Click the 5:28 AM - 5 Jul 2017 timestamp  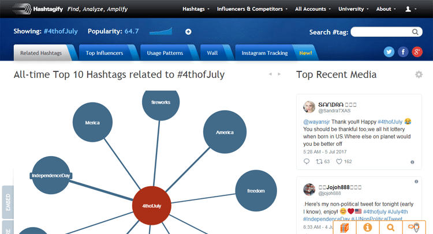[324, 152]
